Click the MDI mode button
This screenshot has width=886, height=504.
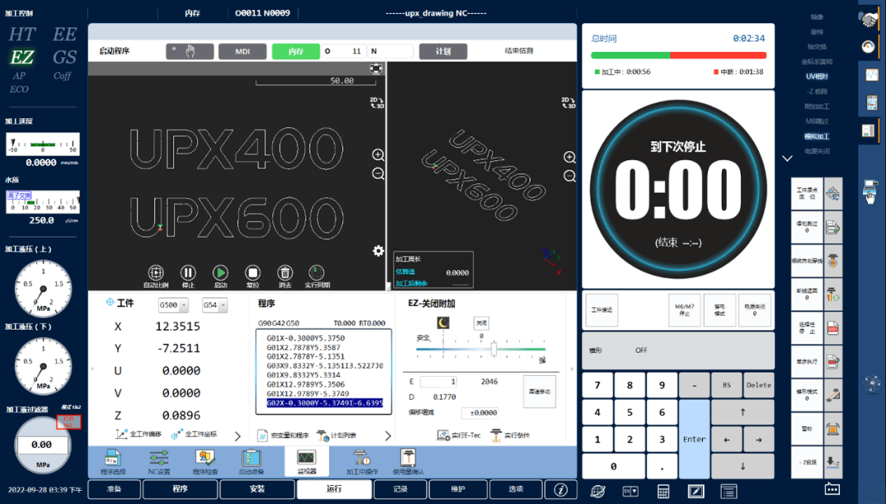tap(242, 52)
